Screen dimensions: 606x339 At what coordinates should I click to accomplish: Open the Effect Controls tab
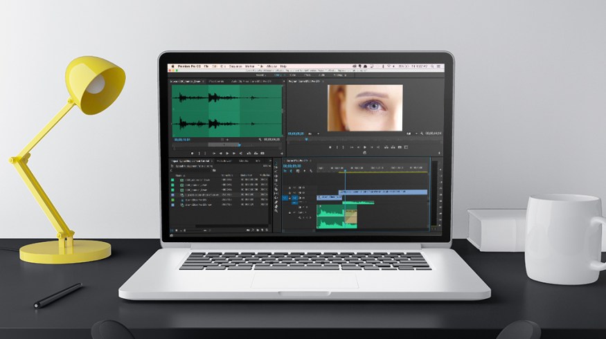[x=216, y=82]
